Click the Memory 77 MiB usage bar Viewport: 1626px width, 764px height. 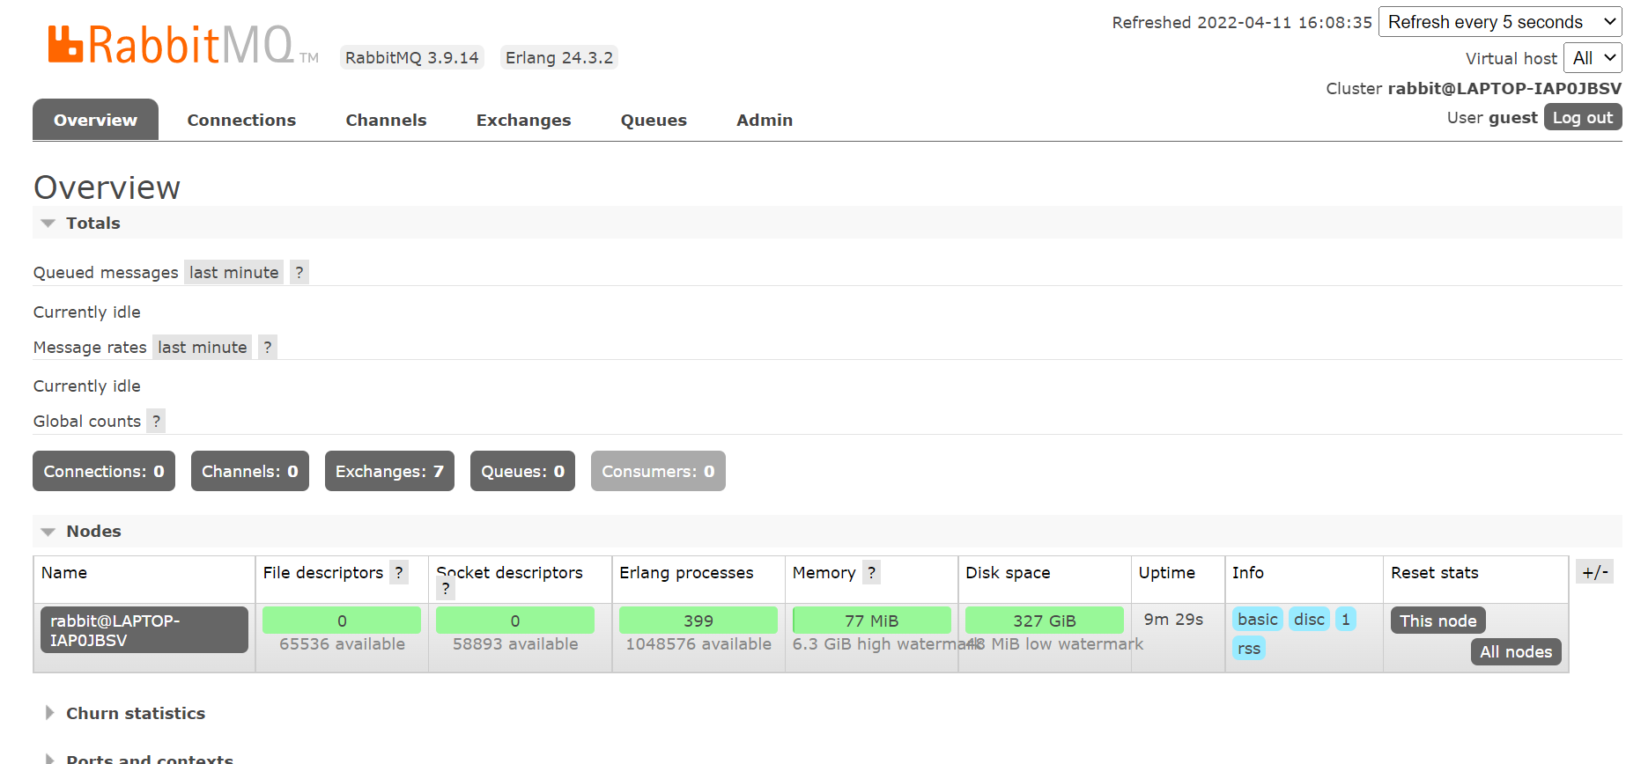pyautogui.click(x=872, y=621)
